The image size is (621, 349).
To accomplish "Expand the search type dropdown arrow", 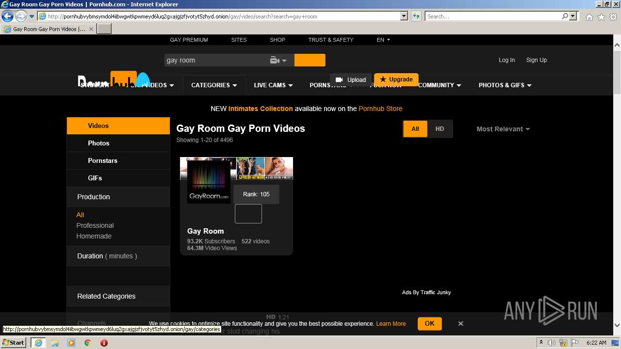I will [x=284, y=61].
